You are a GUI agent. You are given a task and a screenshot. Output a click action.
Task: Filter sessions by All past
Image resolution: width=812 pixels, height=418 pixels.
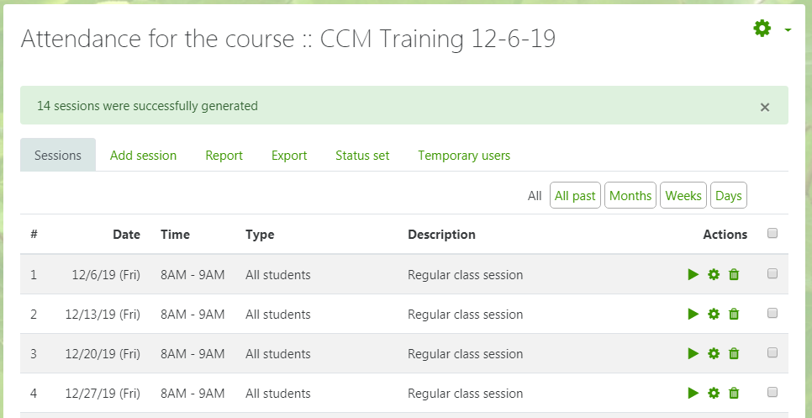[575, 196]
